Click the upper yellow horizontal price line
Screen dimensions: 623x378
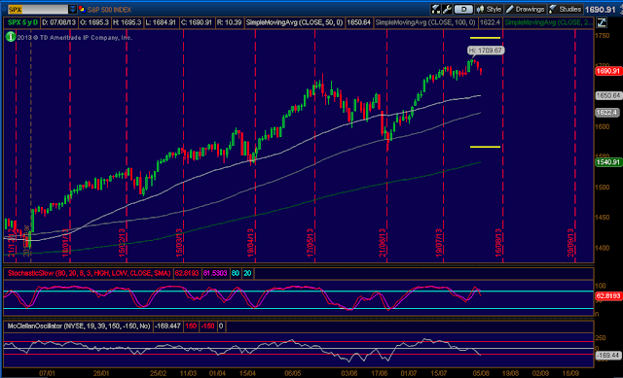pyautogui.click(x=485, y=38)
